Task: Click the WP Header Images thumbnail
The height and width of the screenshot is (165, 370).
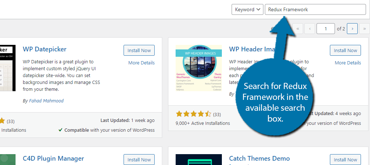Action: pyautogui.click(x=199, y=68)
